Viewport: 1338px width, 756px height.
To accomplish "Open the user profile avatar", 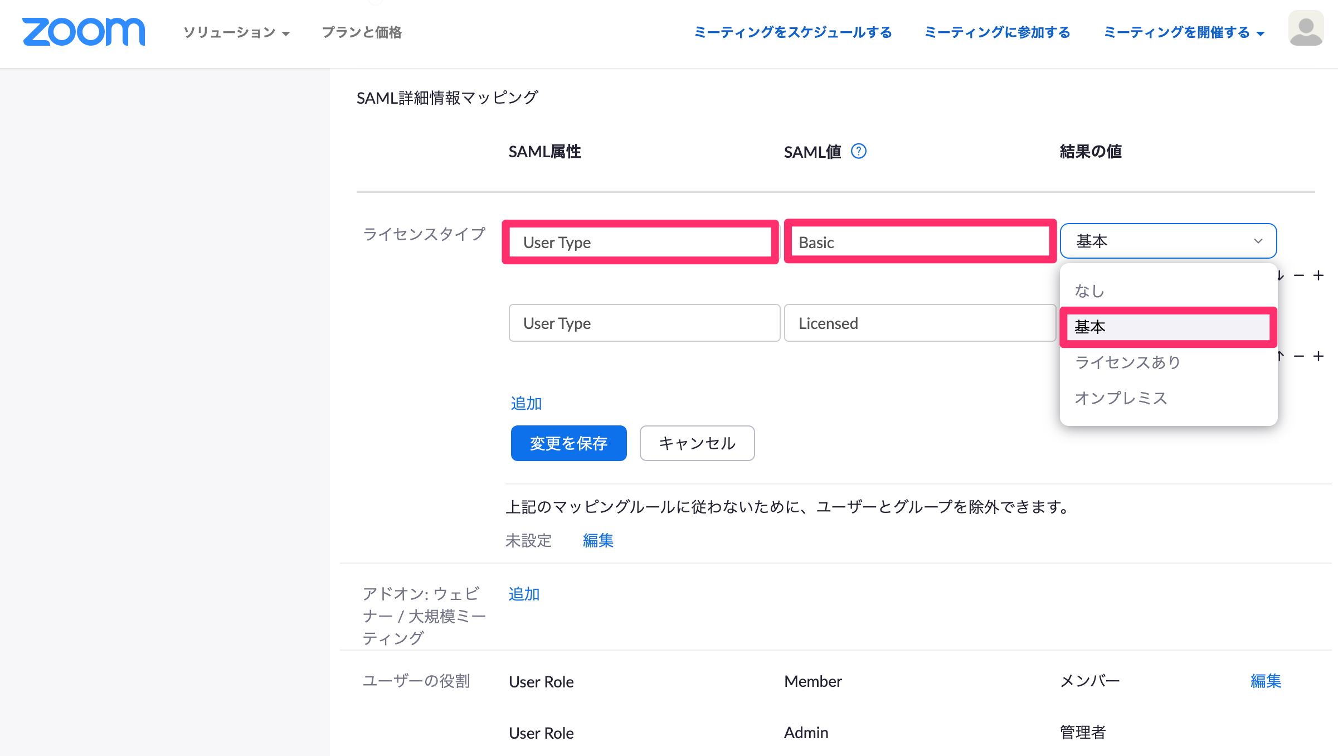I will click(1306, 28).
